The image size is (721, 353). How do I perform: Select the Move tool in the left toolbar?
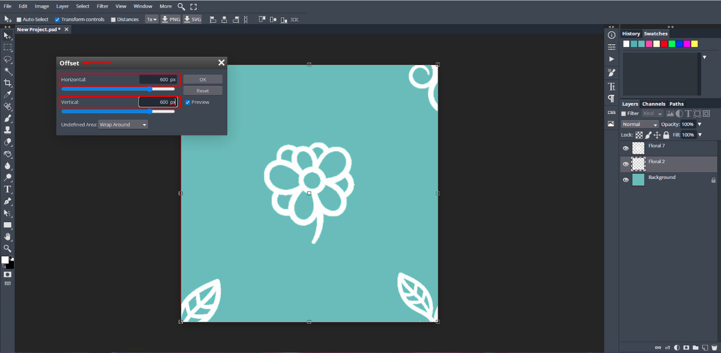[x=8, y=36]
